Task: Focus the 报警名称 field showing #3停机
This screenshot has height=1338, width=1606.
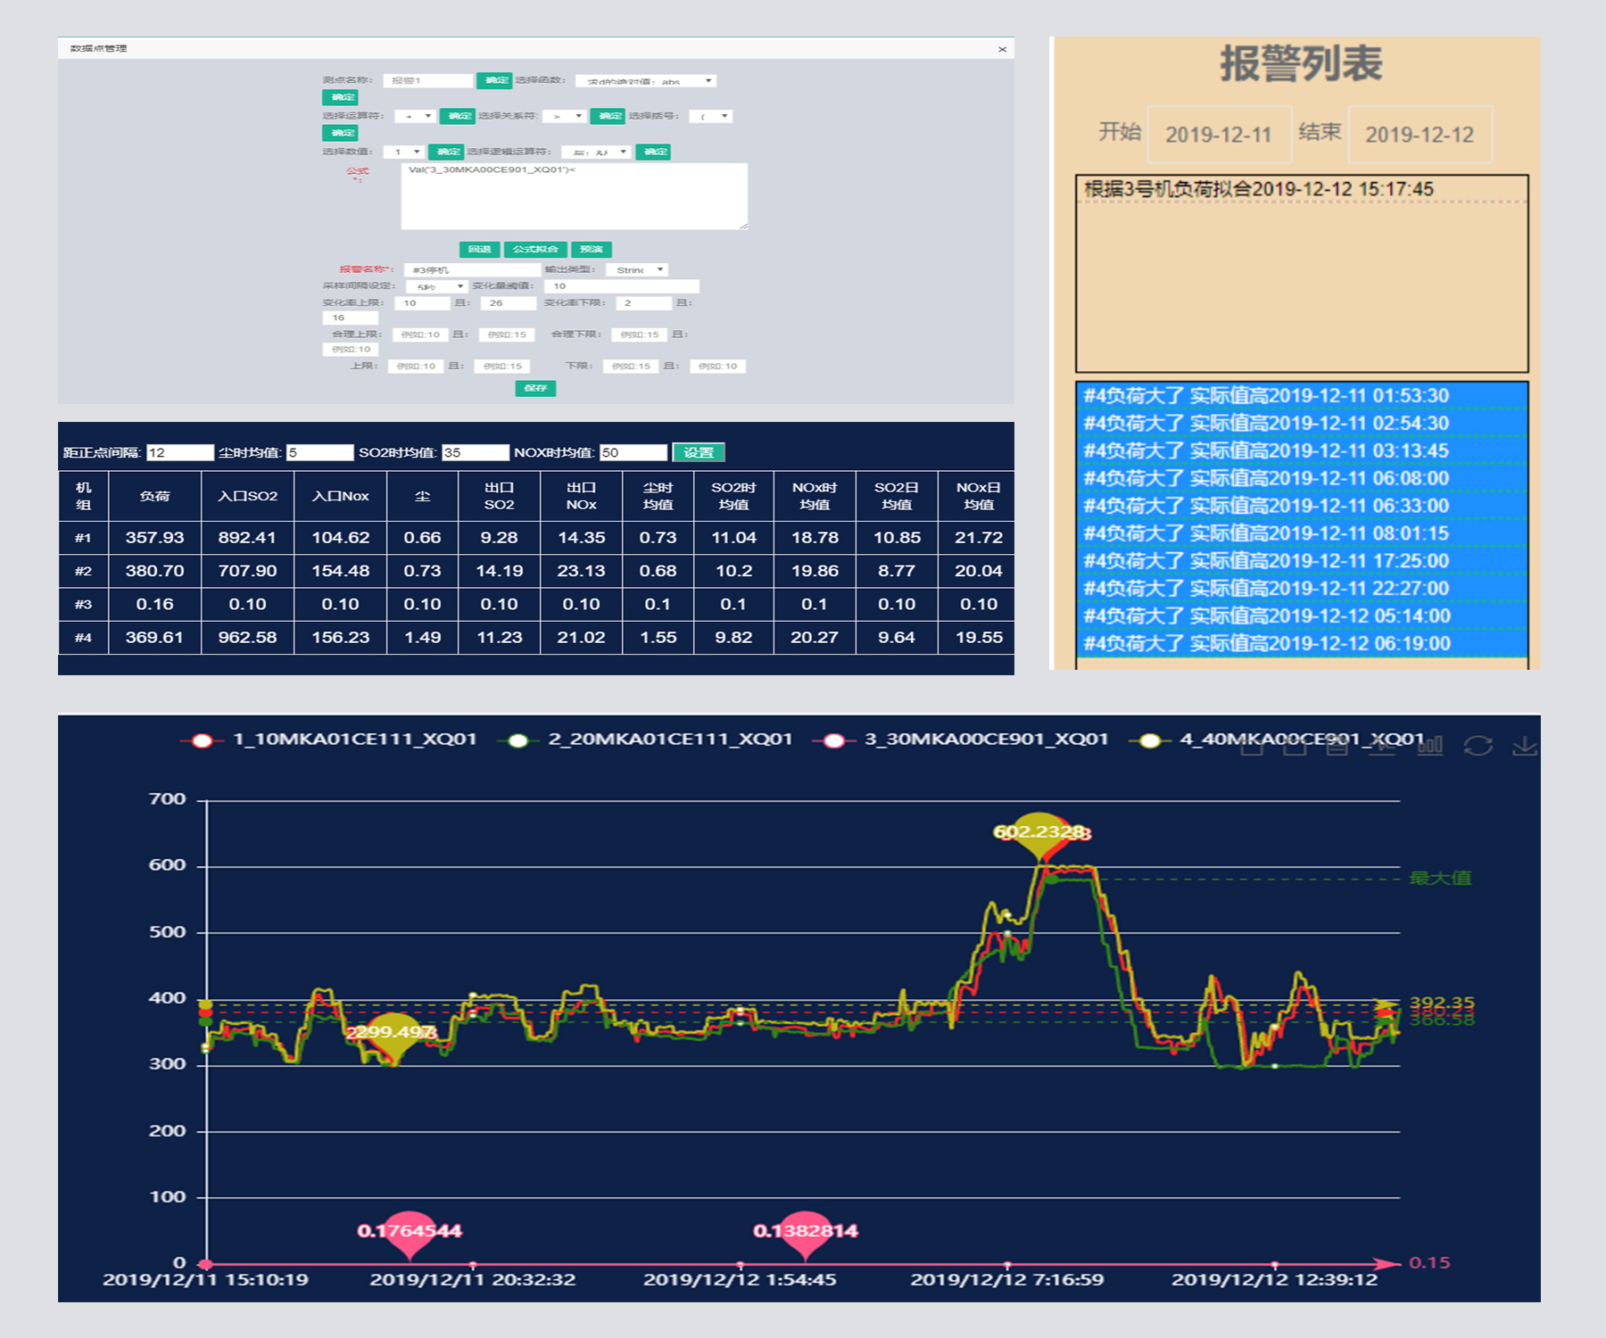Action: point(472,269)
